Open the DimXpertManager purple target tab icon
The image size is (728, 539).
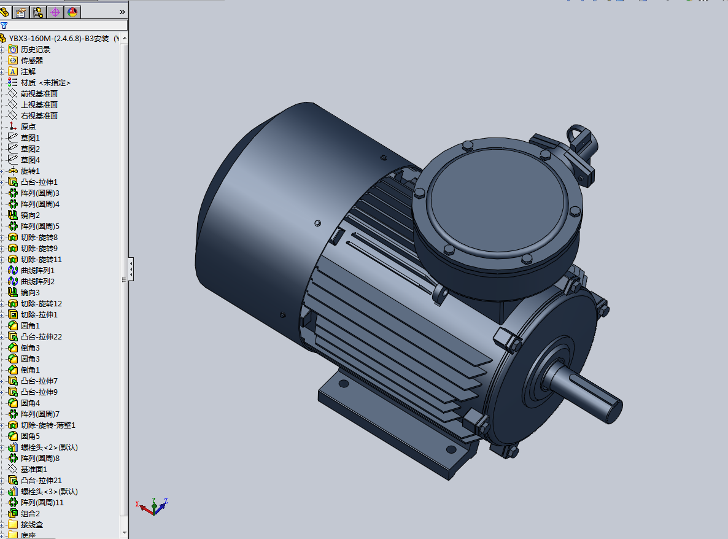point(55,12)
